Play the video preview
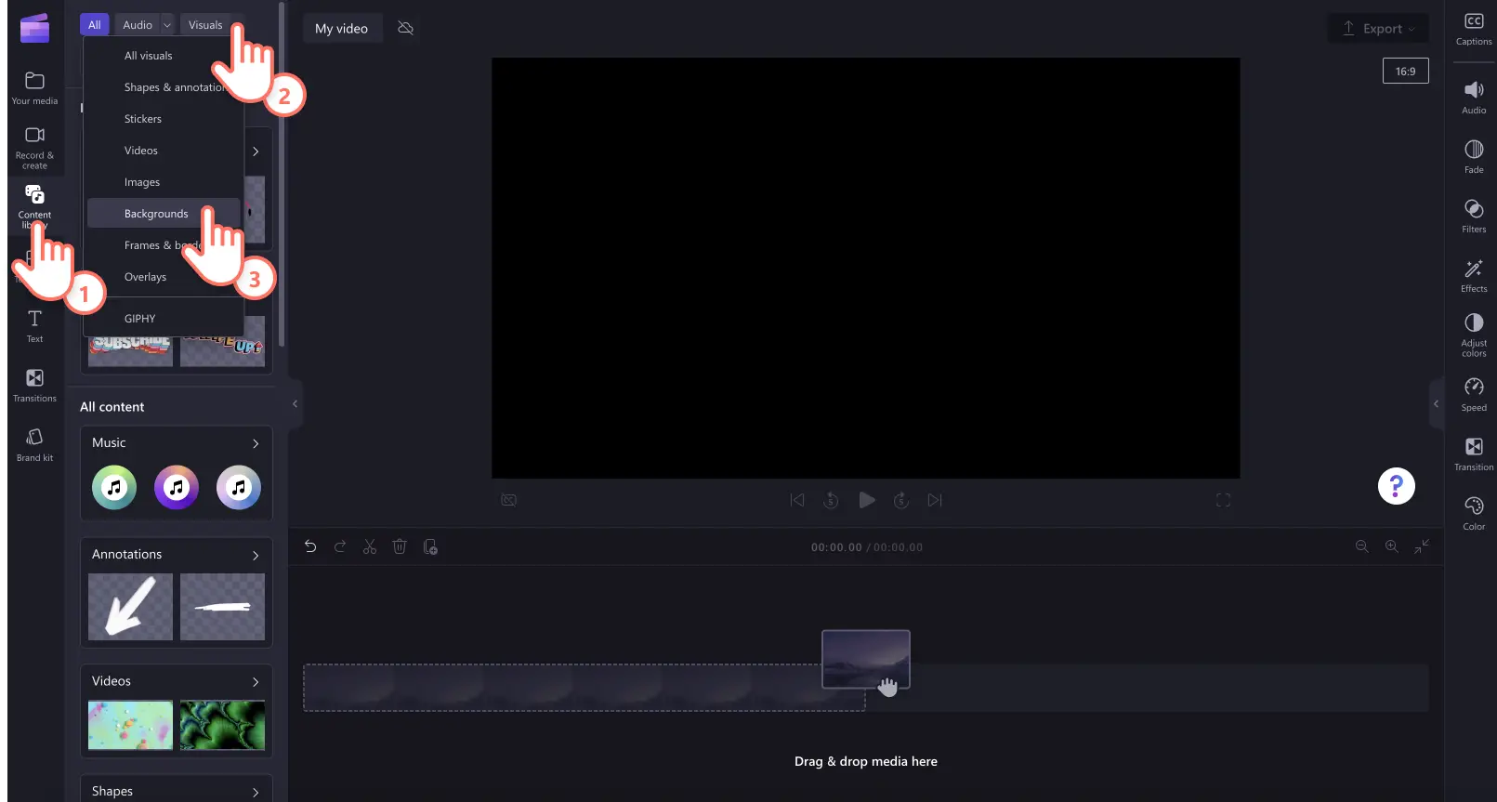Image resolution: width=1497 pixels, height=802 pixels. pos(866,501)
